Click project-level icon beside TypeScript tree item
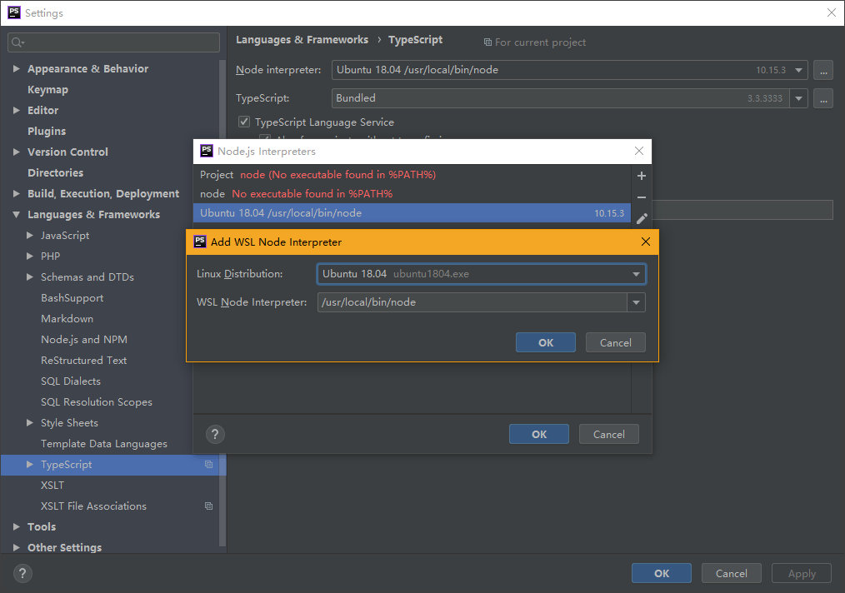Viewport: 845px width, 593px height. 208,464
